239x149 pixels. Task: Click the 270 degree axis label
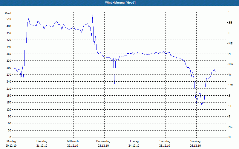(9, 75)
